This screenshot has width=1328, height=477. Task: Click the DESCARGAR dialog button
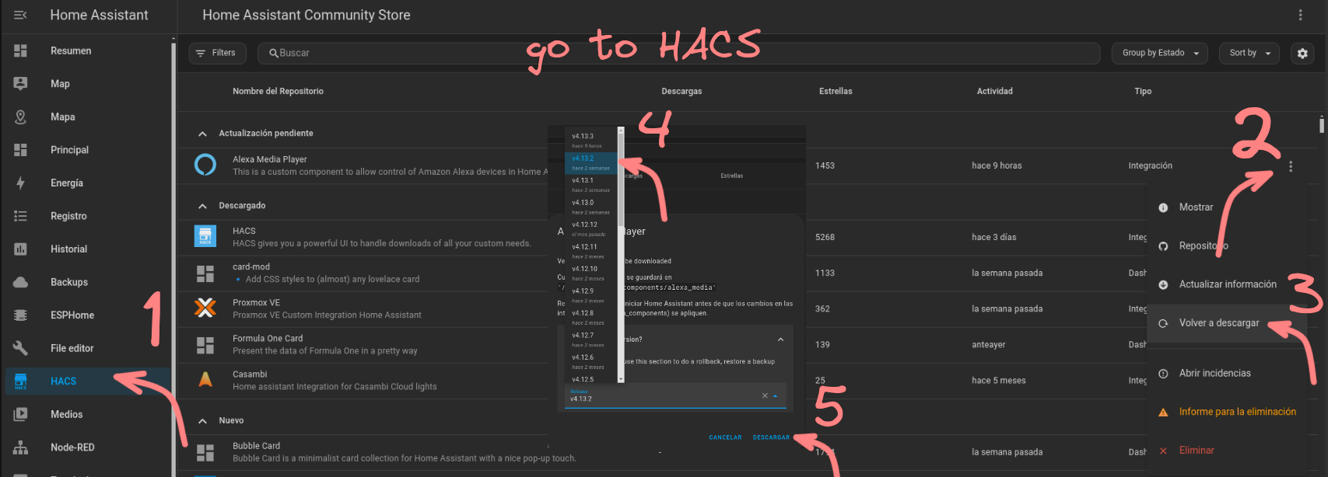771,437
